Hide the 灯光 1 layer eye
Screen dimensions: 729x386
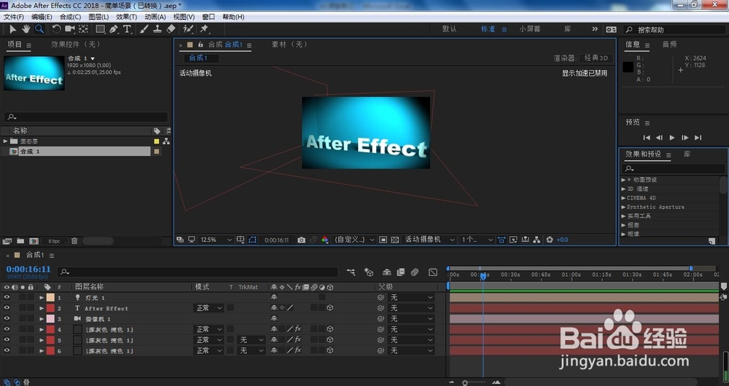click(x=7, y=297)
